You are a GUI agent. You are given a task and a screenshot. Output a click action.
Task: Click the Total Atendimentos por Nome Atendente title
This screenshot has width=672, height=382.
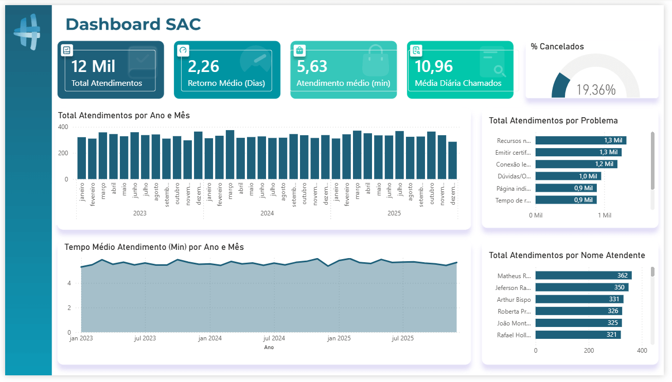coord(567,256)
